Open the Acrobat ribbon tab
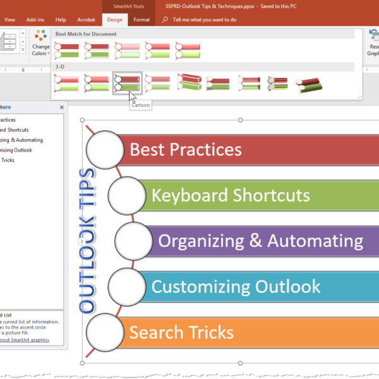The image size is (379, 379). (x=86, y=20)
